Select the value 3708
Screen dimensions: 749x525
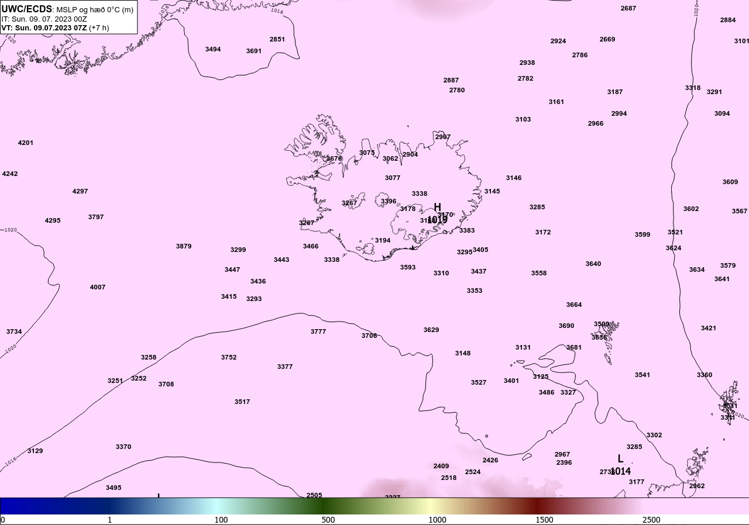coord(166,384)
